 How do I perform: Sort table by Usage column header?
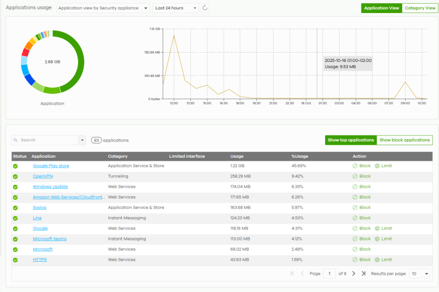pyautogui.click(x=237, y=156)
